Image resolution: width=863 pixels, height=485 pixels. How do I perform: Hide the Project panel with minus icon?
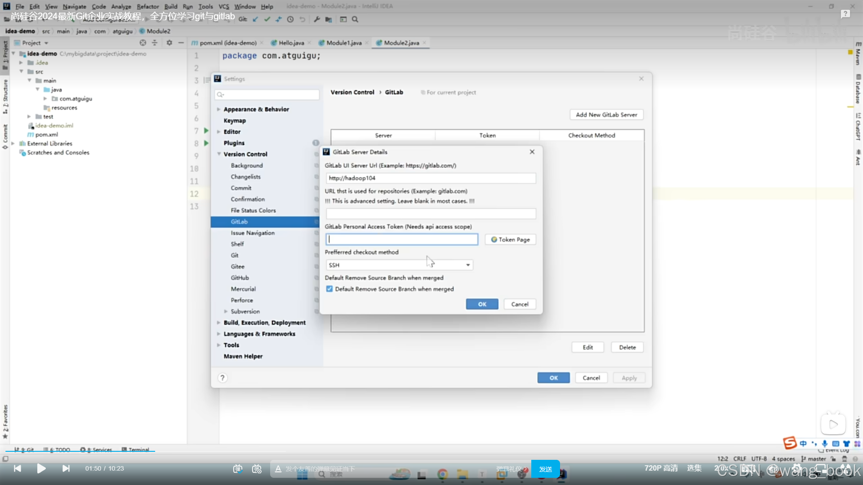[181, 43]
